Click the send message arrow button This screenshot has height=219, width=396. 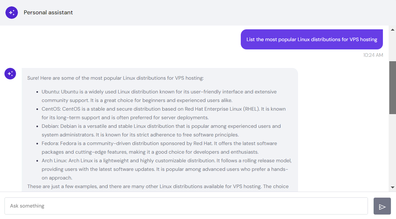382,206
